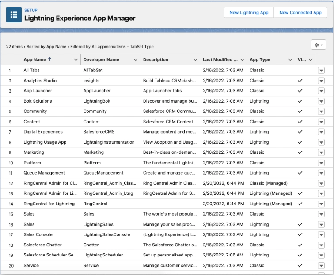Open row actions for RingCentral for Lightning

(321, 204)
